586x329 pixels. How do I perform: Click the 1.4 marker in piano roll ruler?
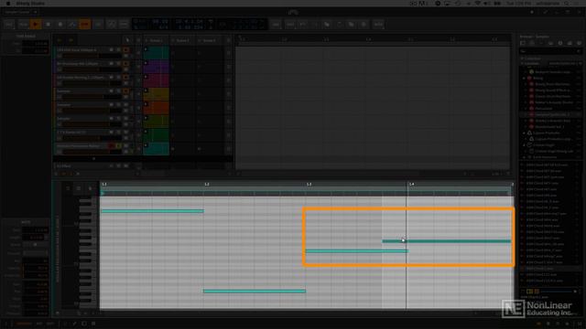(x=411, y=185)
